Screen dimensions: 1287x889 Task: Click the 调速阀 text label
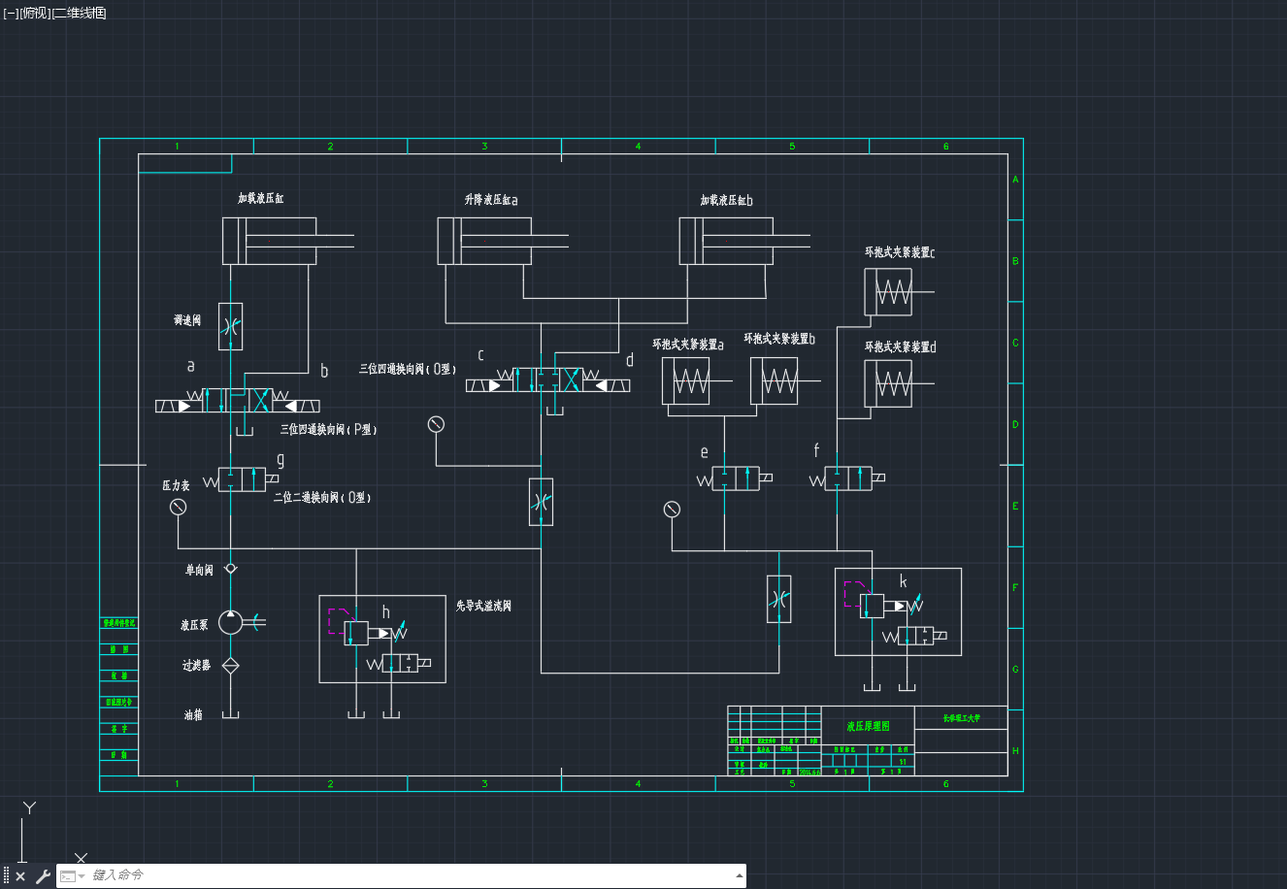(x=187, y=319)
